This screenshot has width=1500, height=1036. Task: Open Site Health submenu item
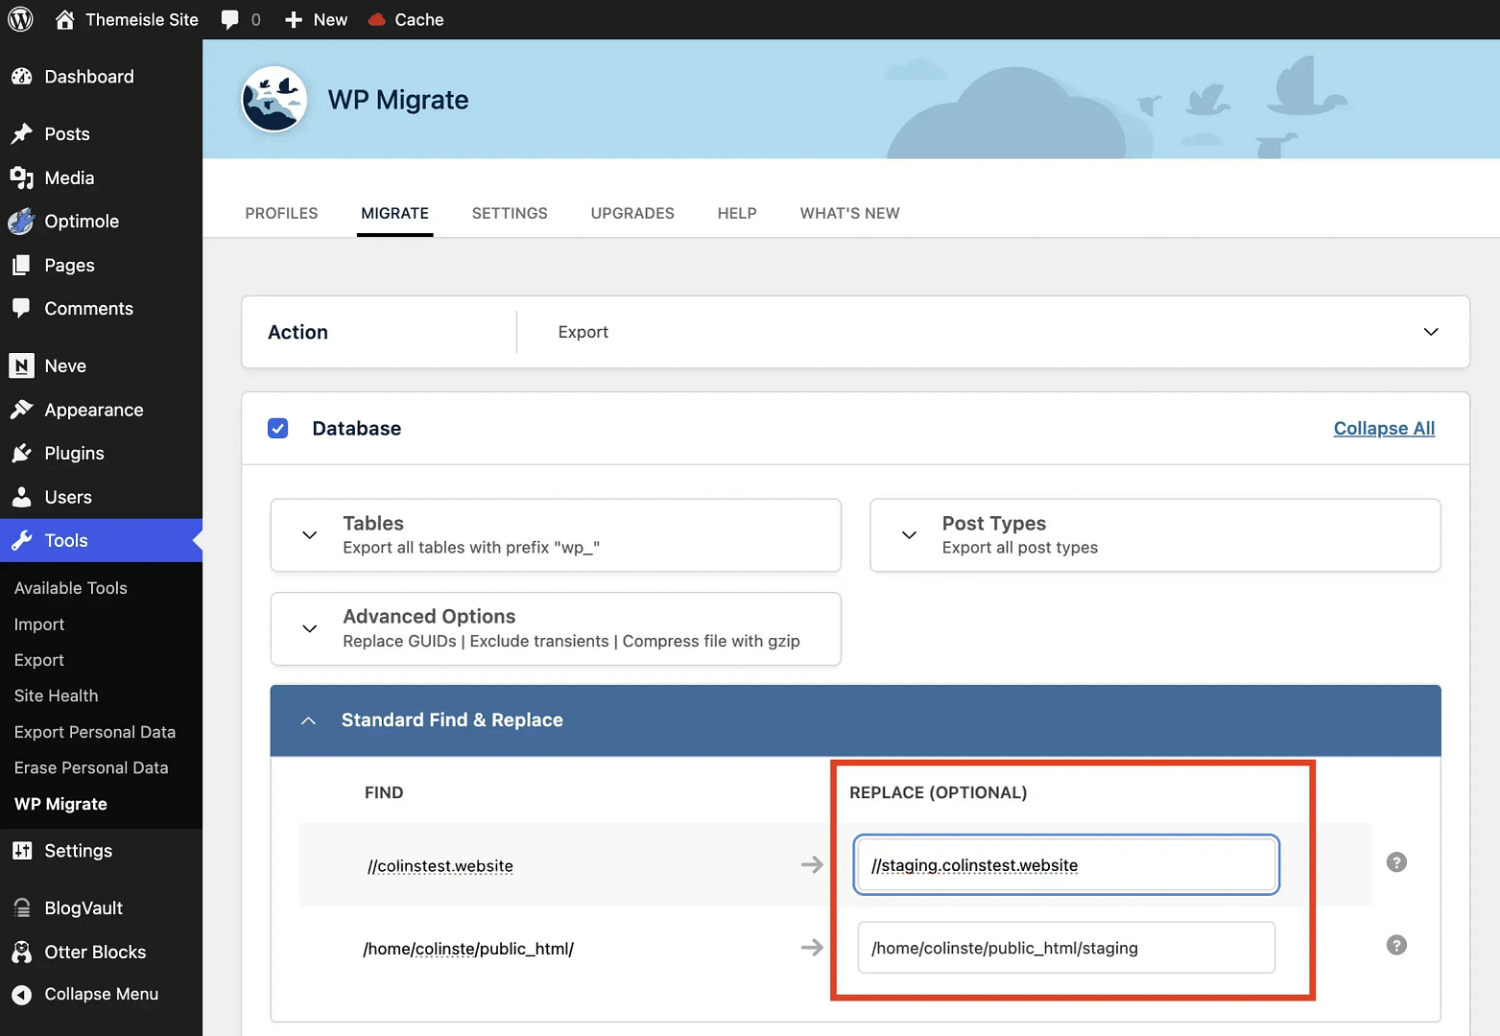56,695
